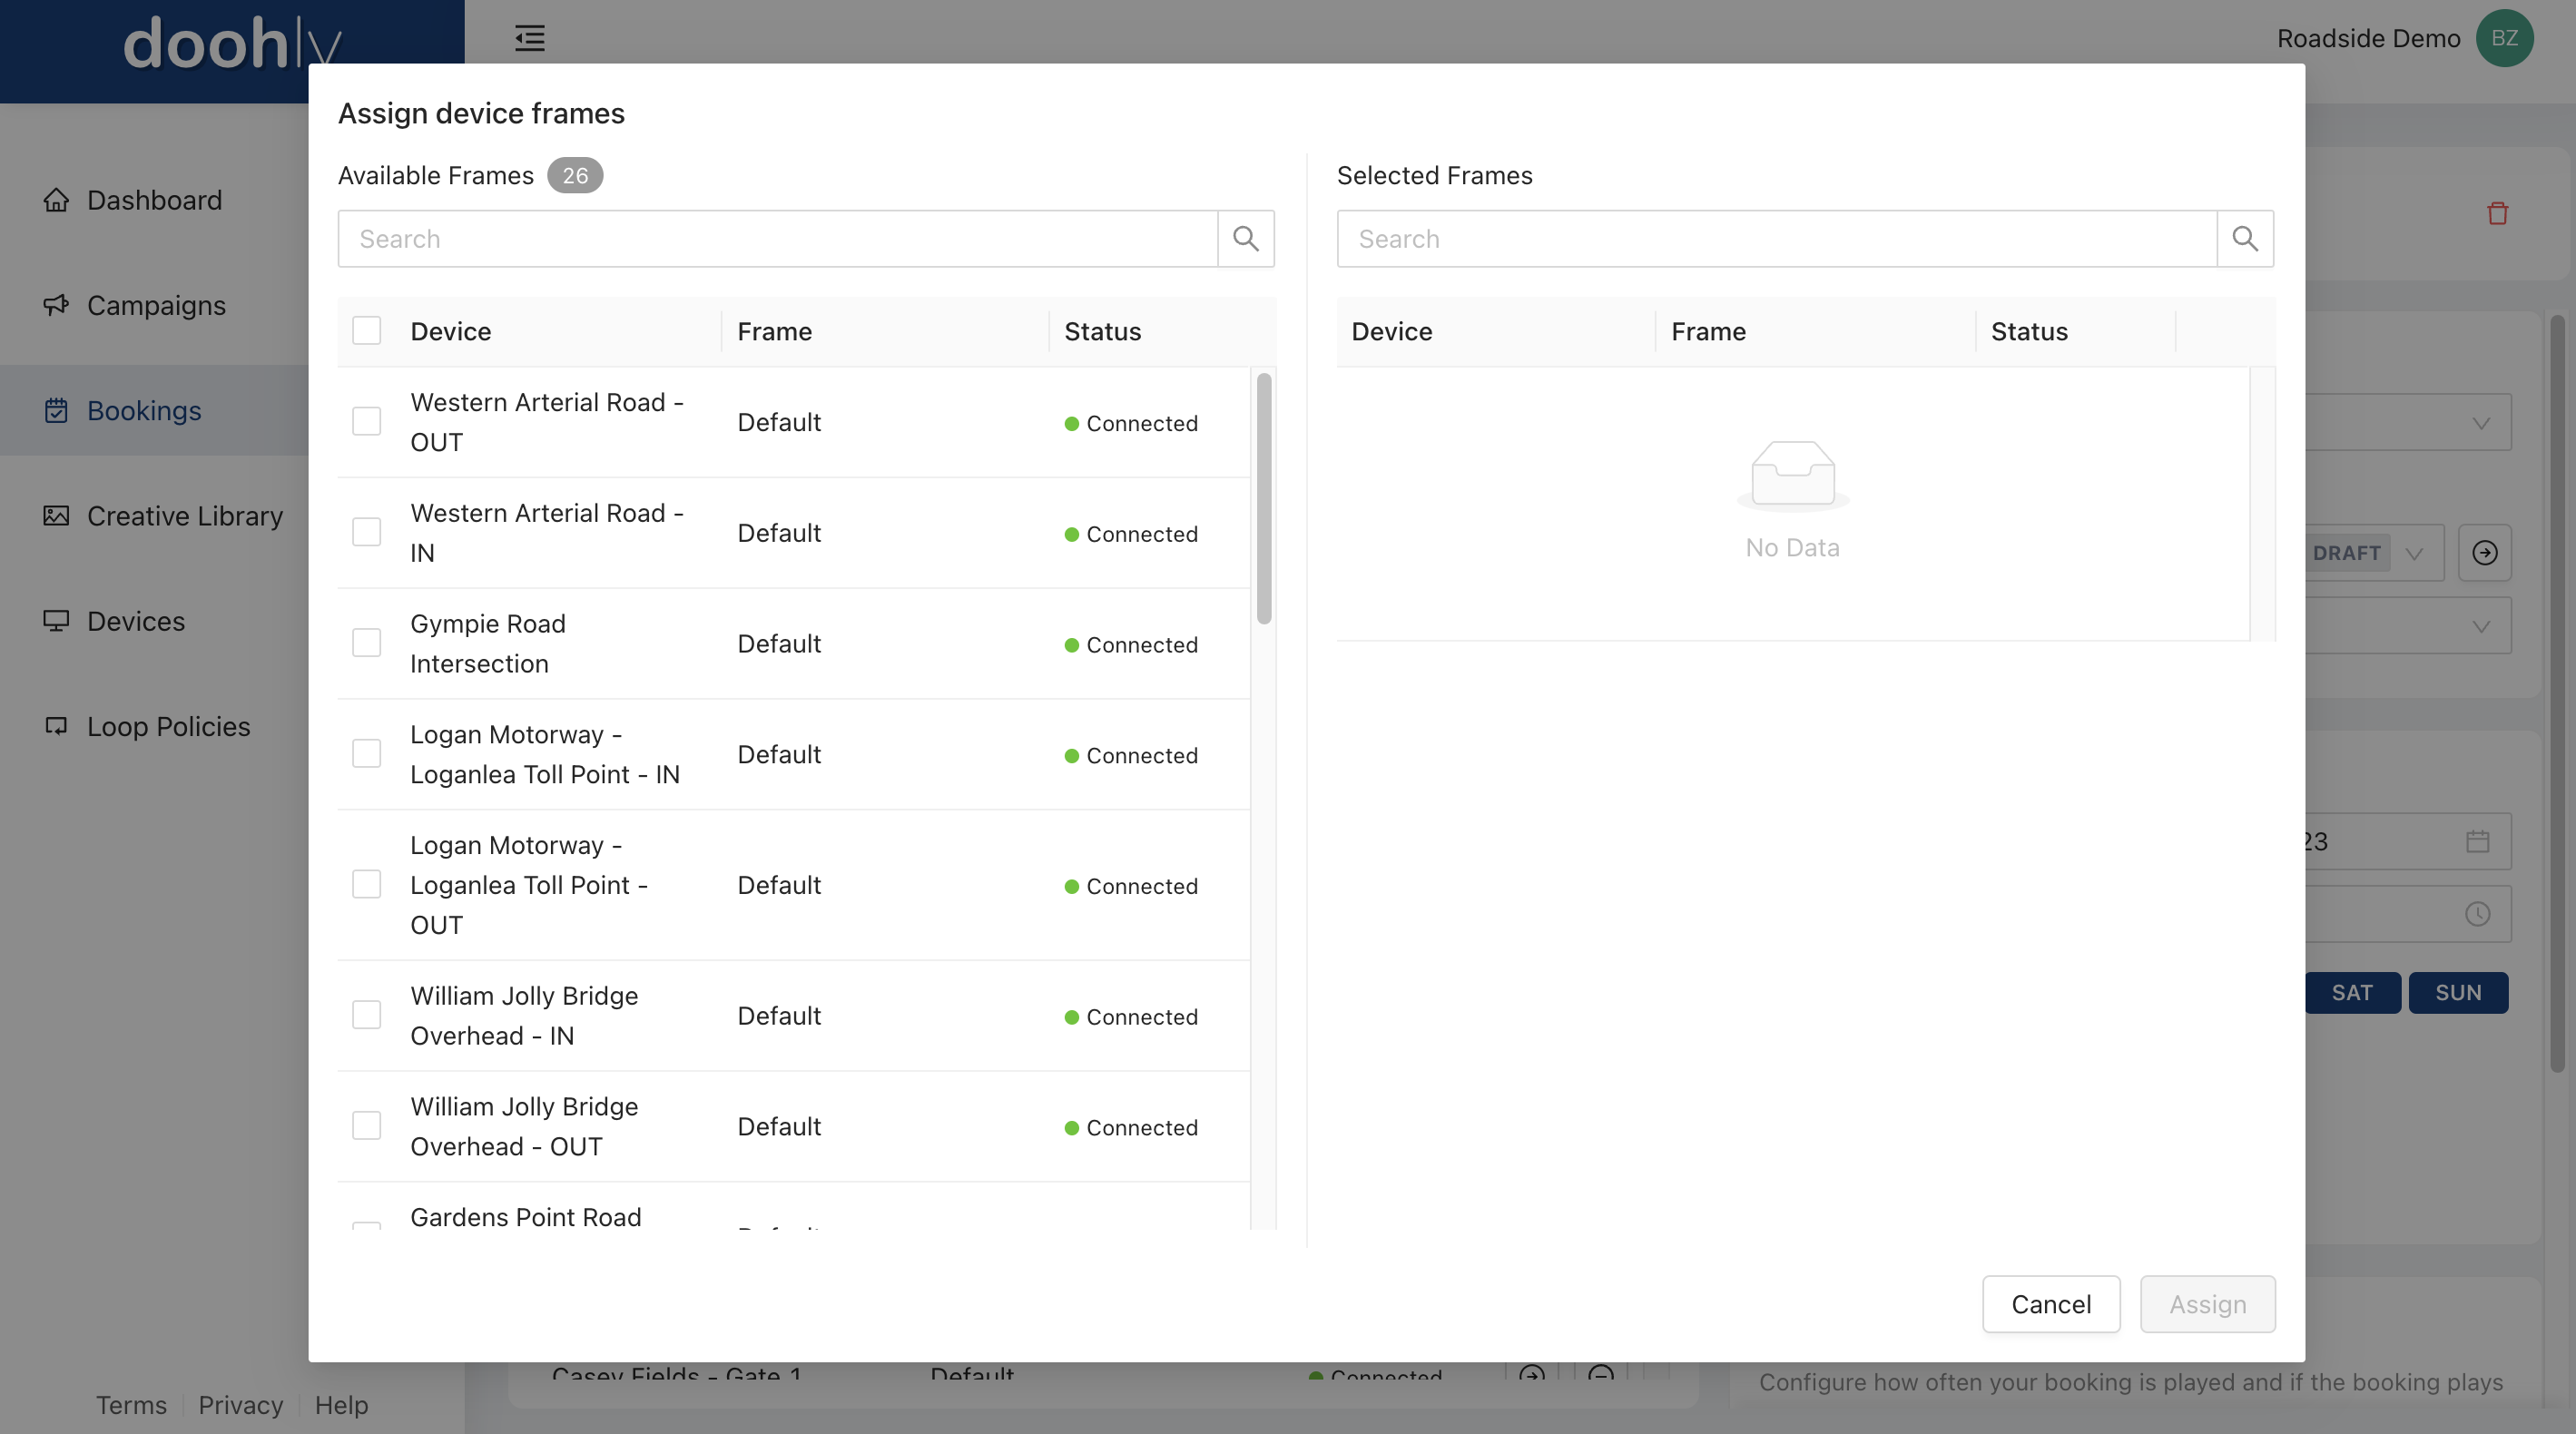Open the Privacy link in footer
The height and width of the screenshot is (1434, 2576).
240,1405
